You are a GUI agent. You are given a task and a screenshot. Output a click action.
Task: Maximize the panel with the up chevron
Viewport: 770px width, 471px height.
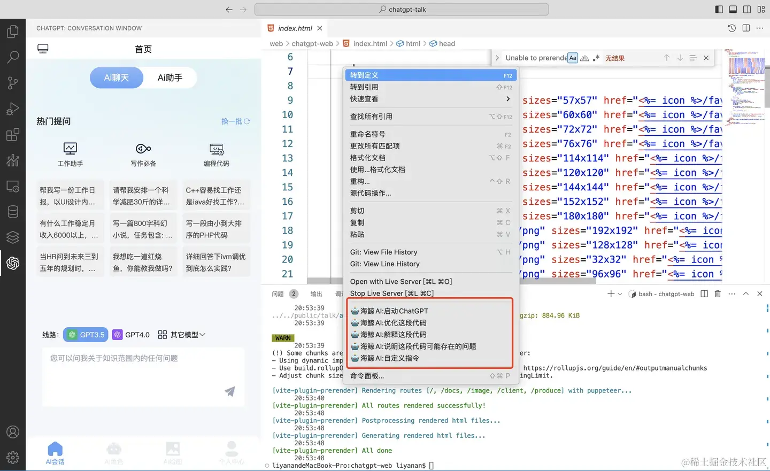tap(746, 294)
